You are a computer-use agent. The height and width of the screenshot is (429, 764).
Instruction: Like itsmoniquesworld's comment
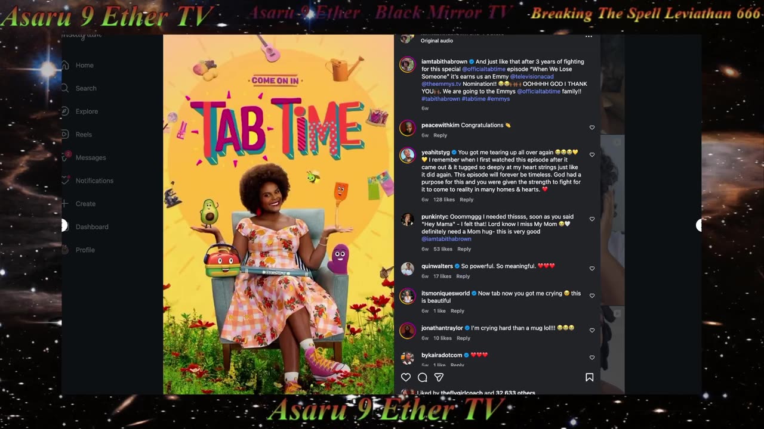(592, 296)
